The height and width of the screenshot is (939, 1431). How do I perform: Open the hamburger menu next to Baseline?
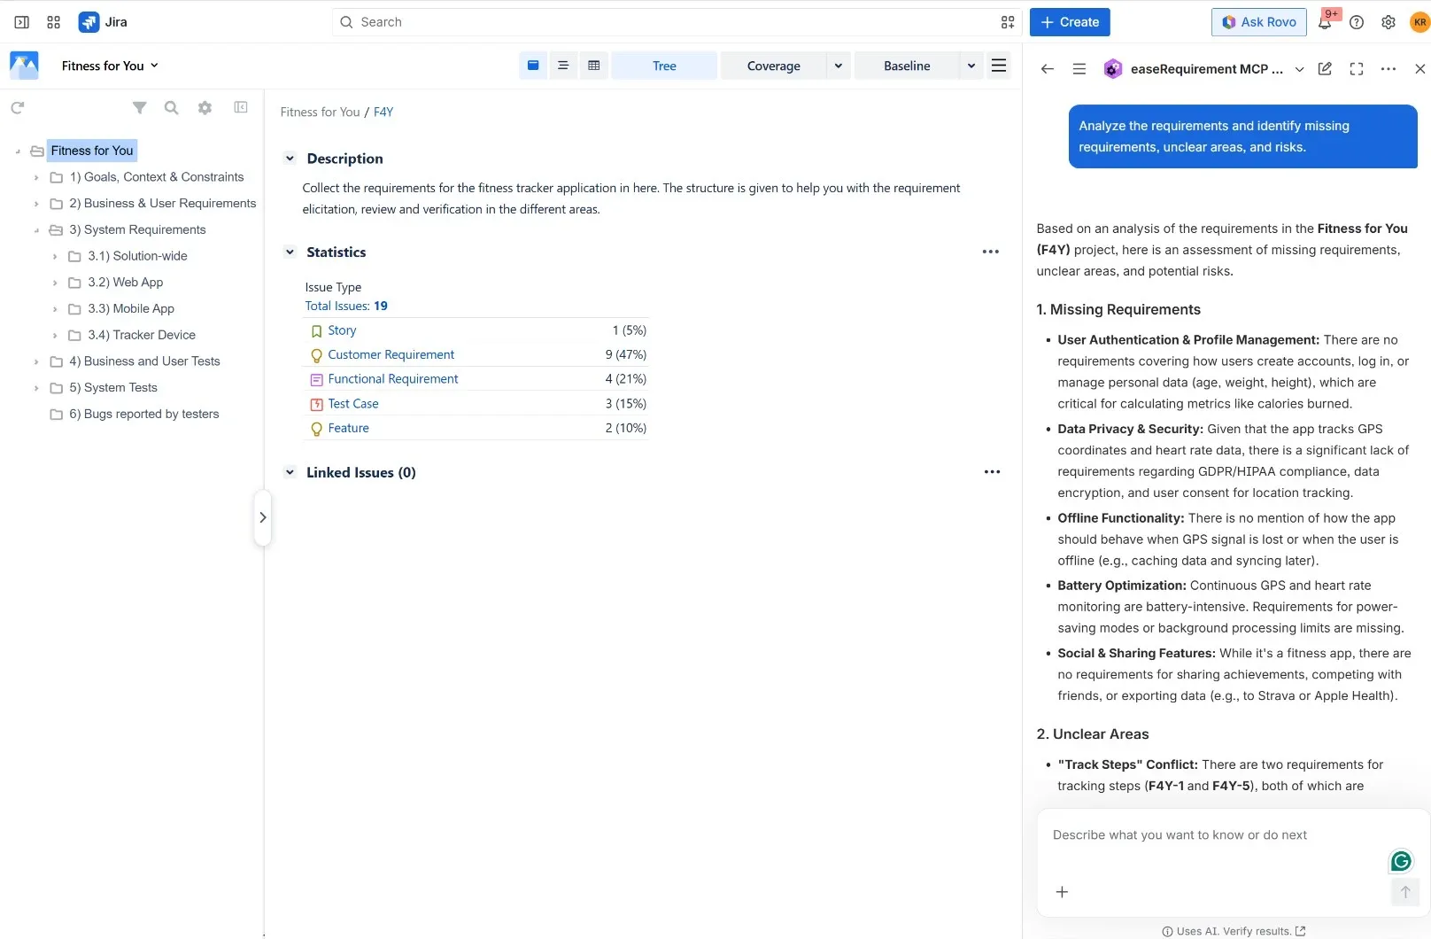tap(999, 66)
